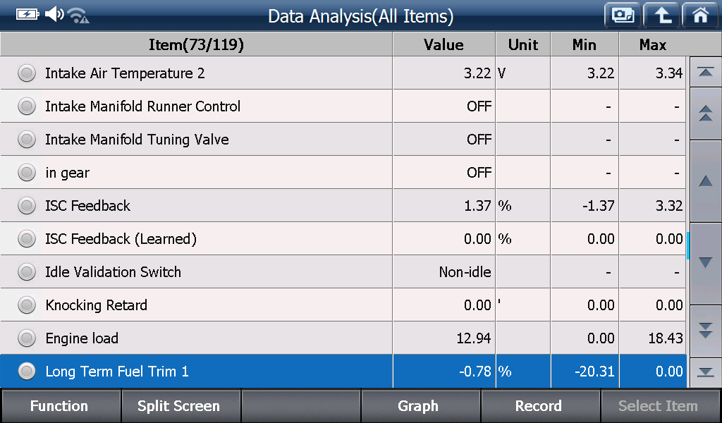Select ISC Feedback radio button

27,206
